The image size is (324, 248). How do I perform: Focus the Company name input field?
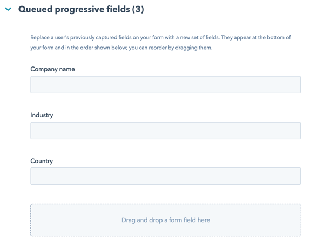165,85
